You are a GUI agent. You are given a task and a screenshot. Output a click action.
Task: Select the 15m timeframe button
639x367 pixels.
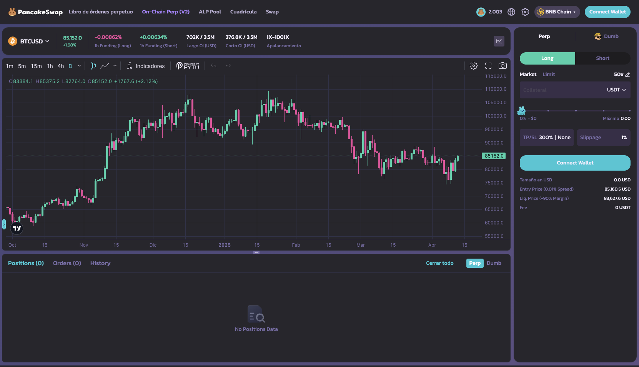pyautogui.click(x=37, y=66)
